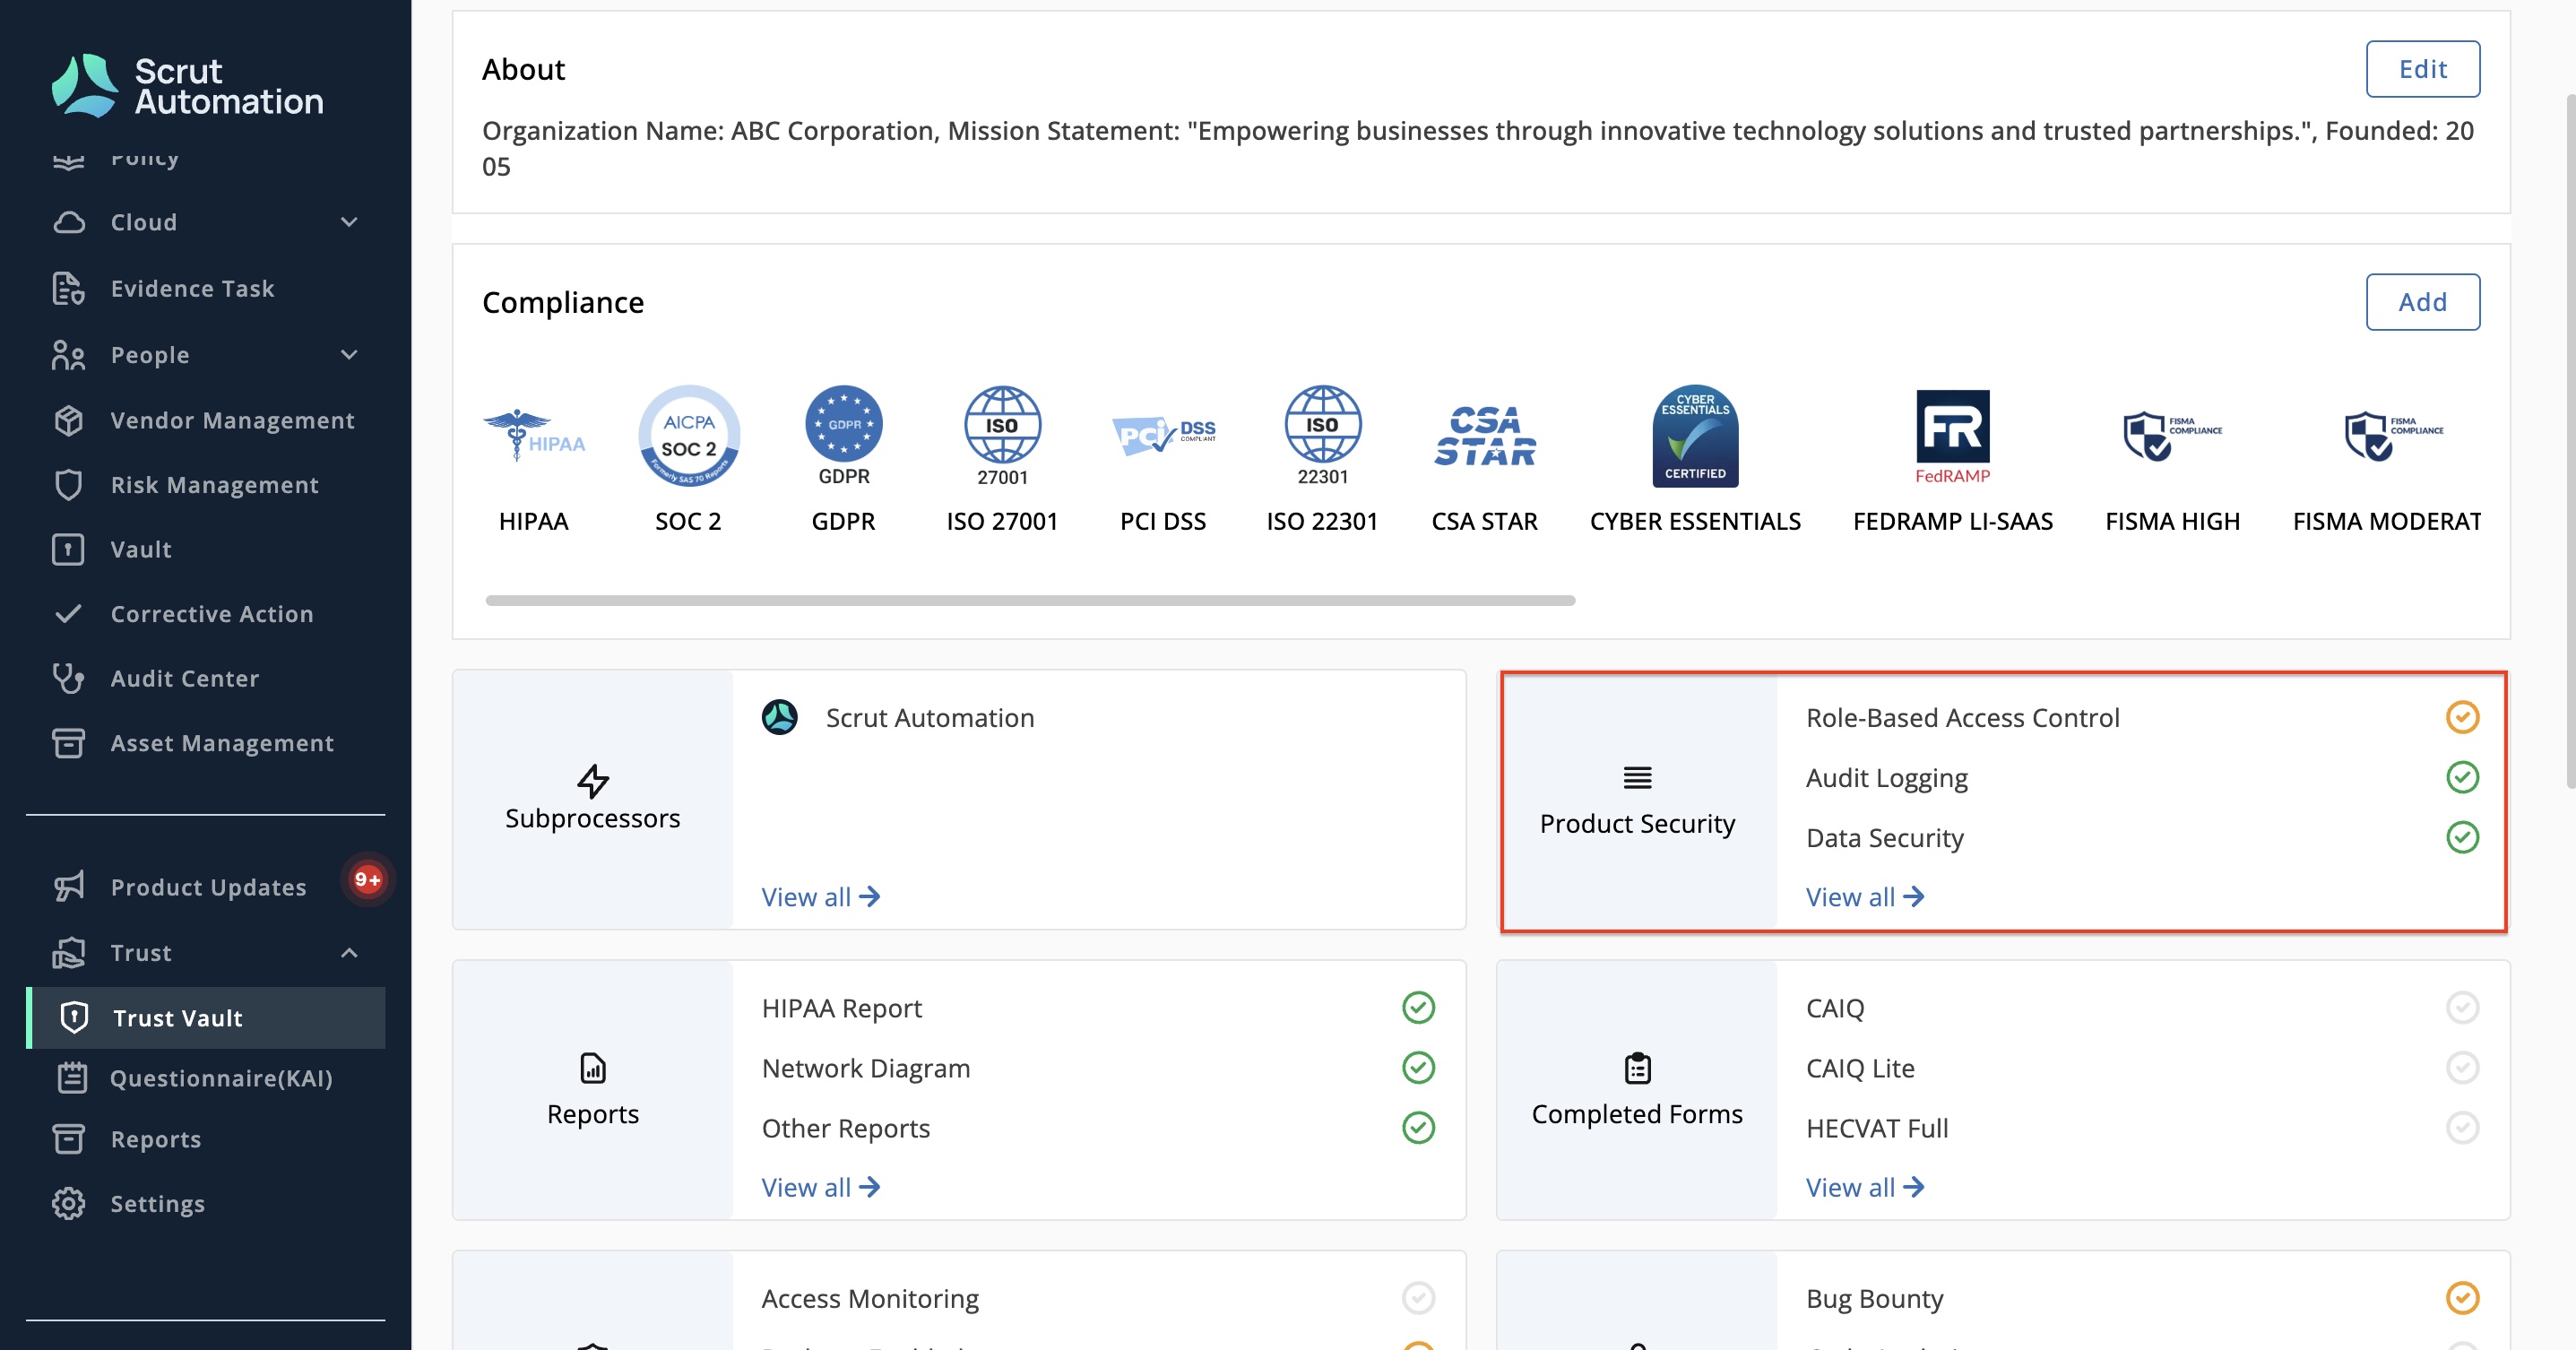Expand the Cloud menu chevron
Viewport: 2576px width, 1350px height.
(x=349, y=222)
